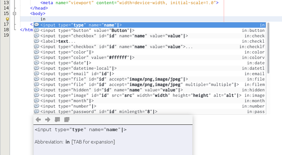Click the forward arrow in documentation popup
This screenshot has height=155, width=282.
(x=48, y=120)
